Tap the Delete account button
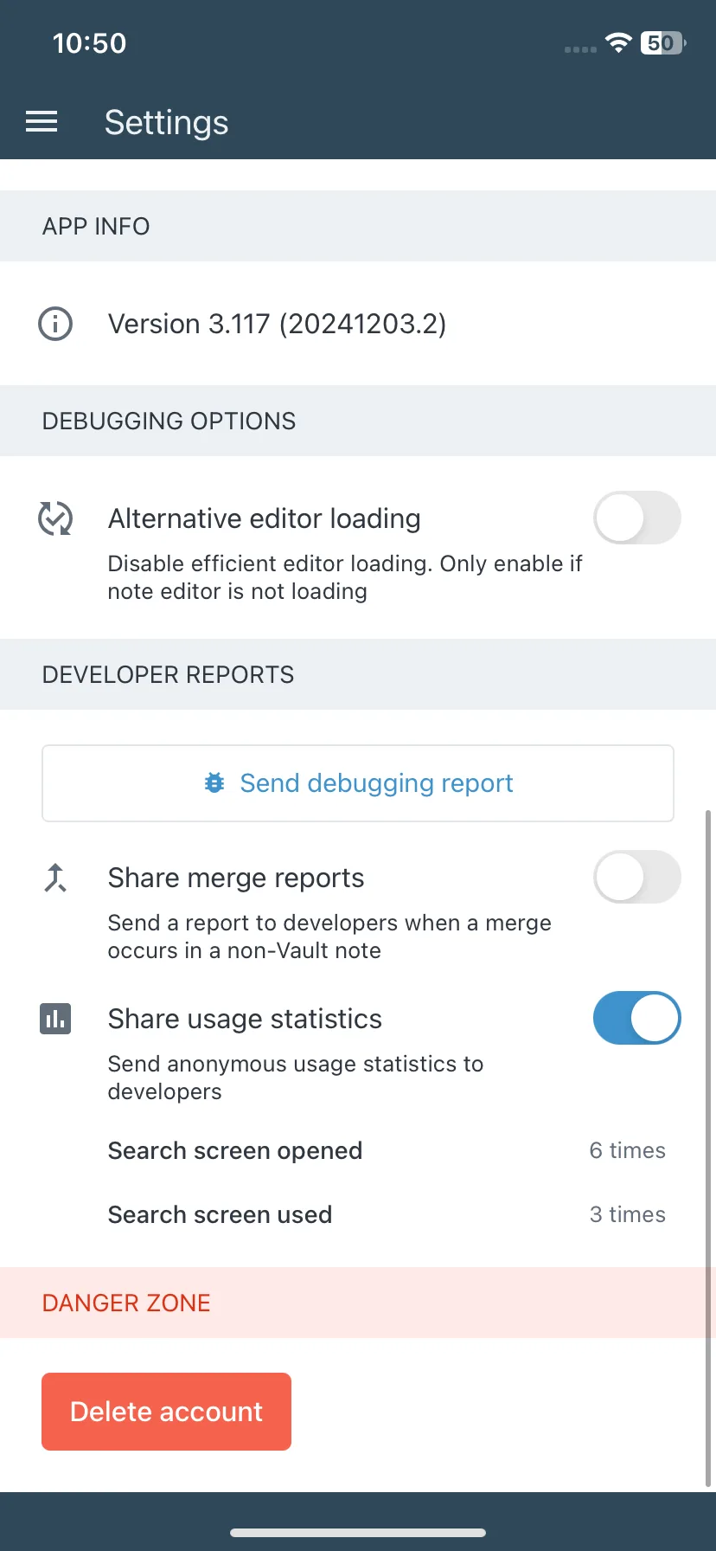Image resolution: width=716 pixels, height=1551 pixels. click(x=166, y=1412)
